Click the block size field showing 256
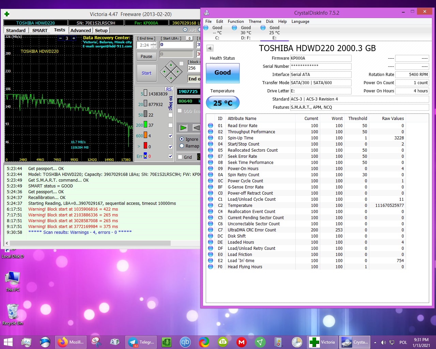This screenshot has height=349, width=436. pyautogui.click(x=193, y=68)
